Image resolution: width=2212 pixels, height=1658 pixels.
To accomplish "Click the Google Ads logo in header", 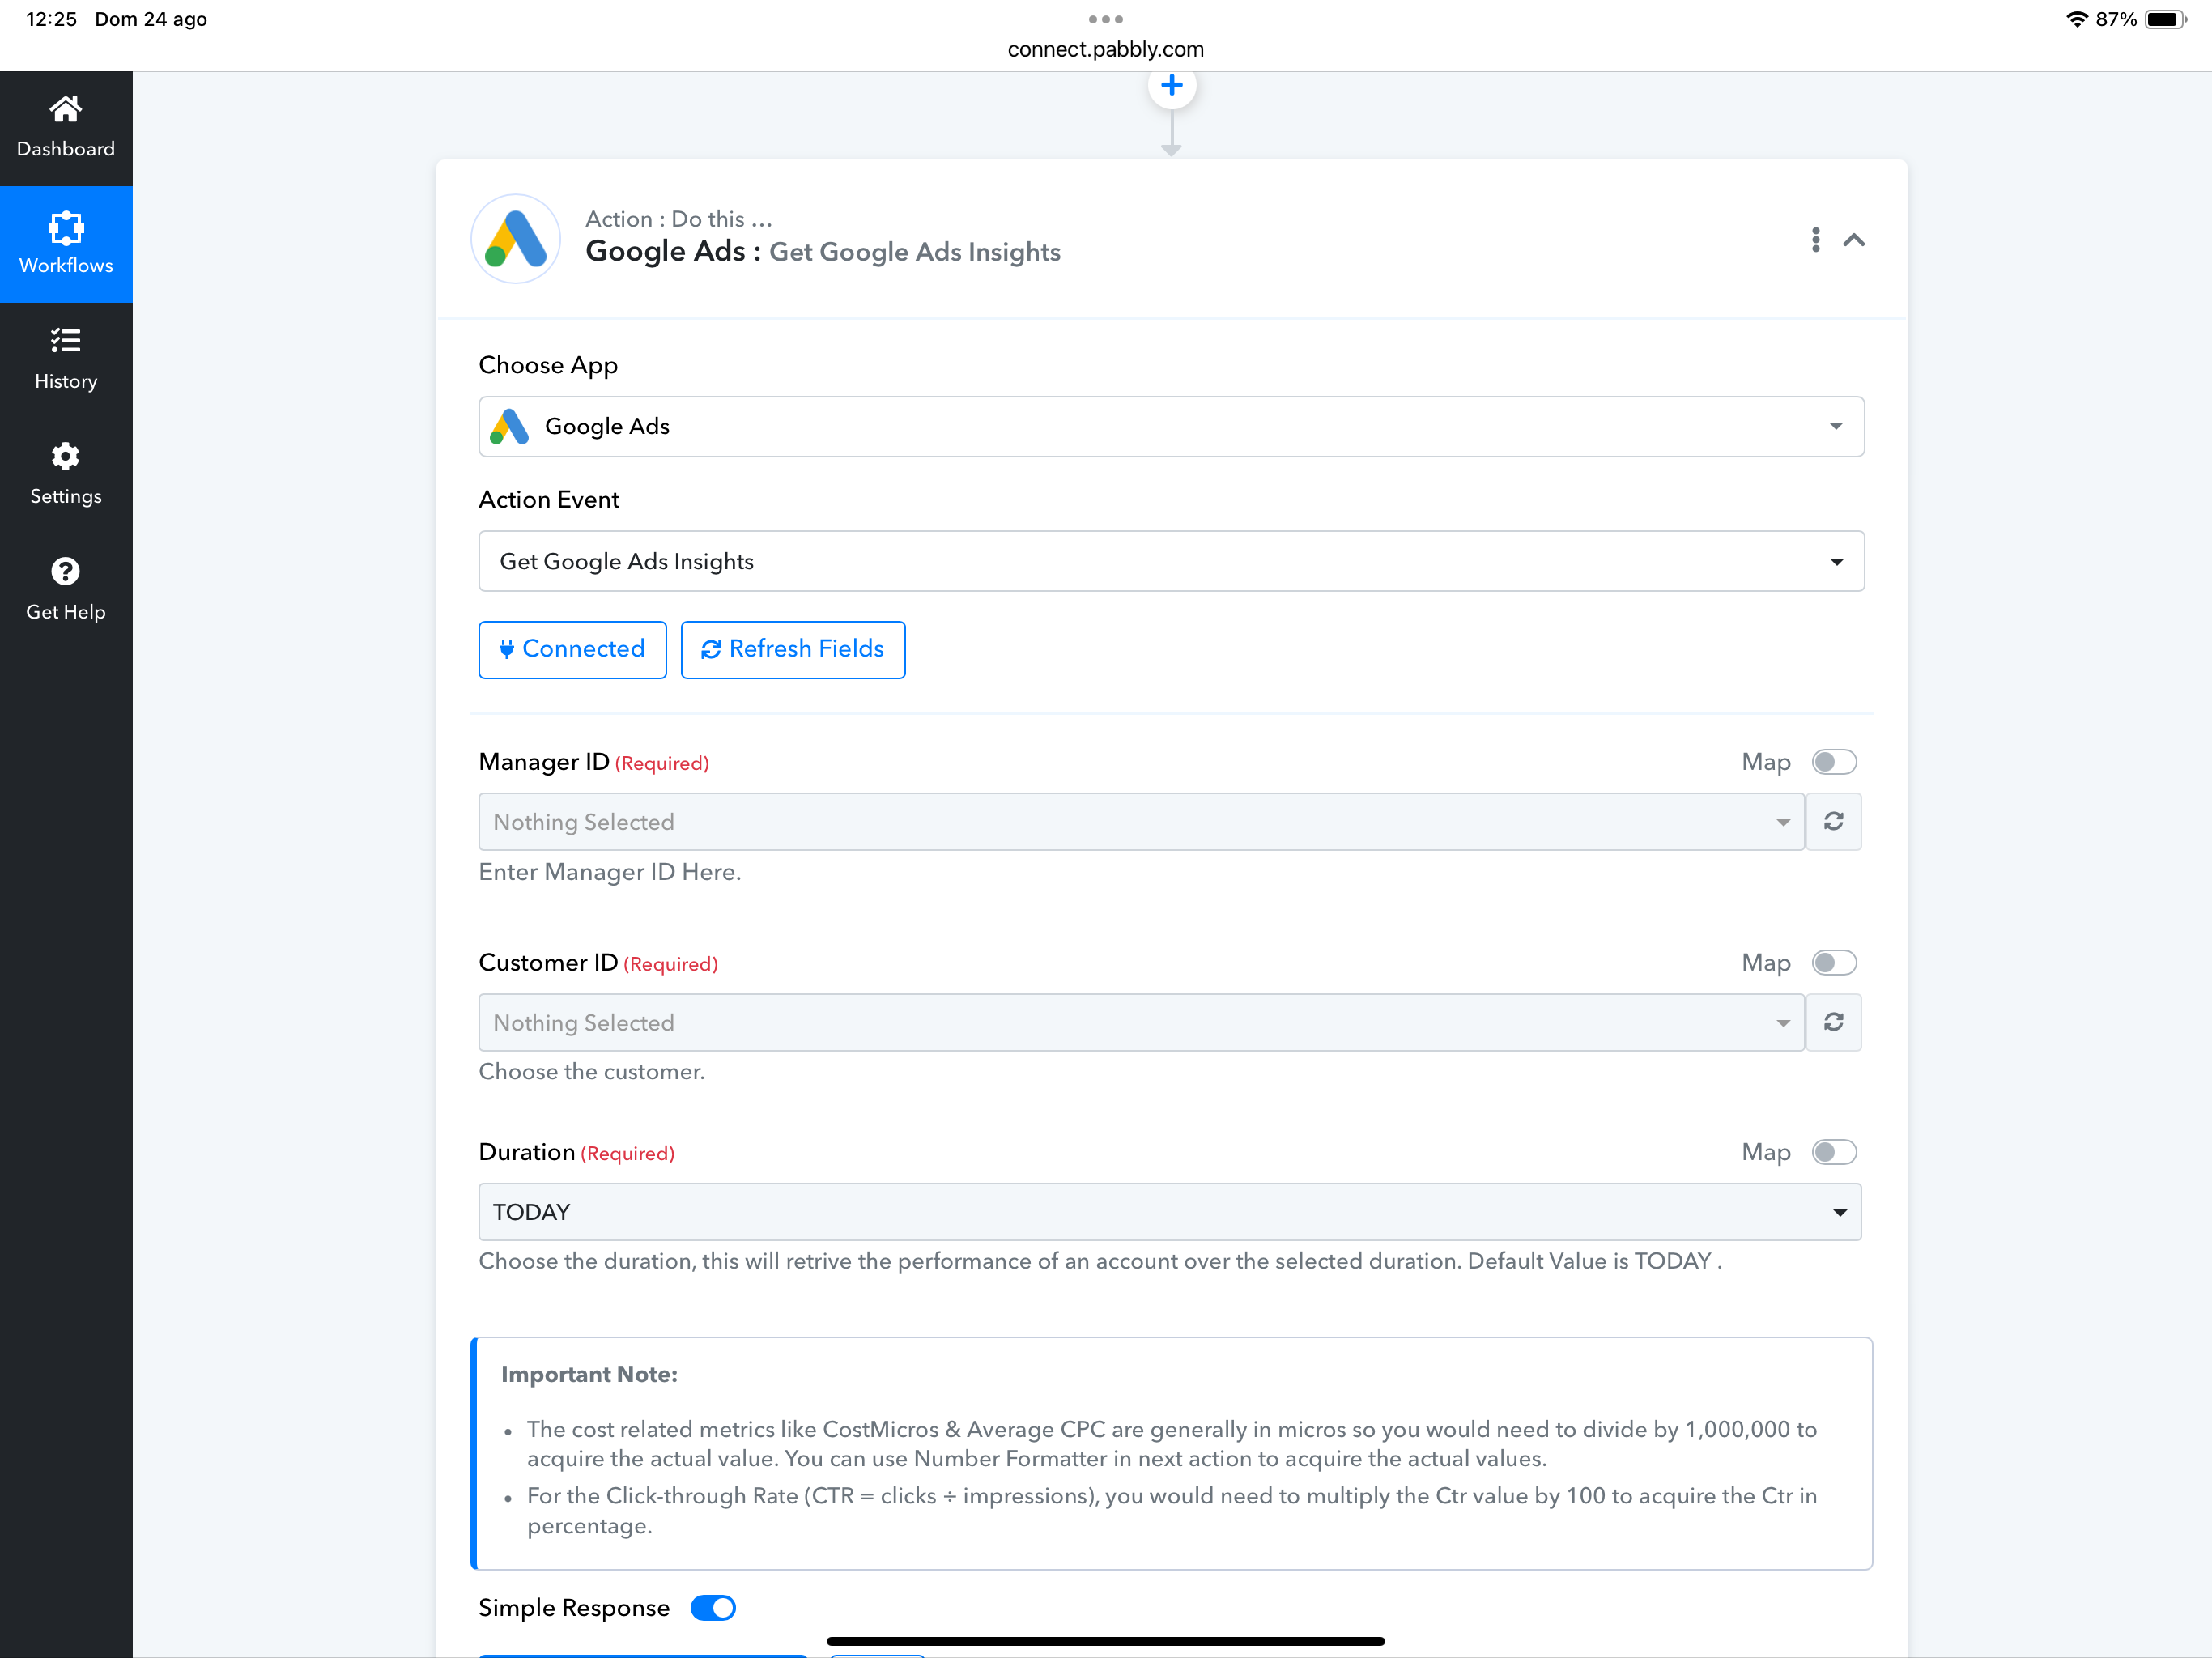I will click(x=515, y=239).
